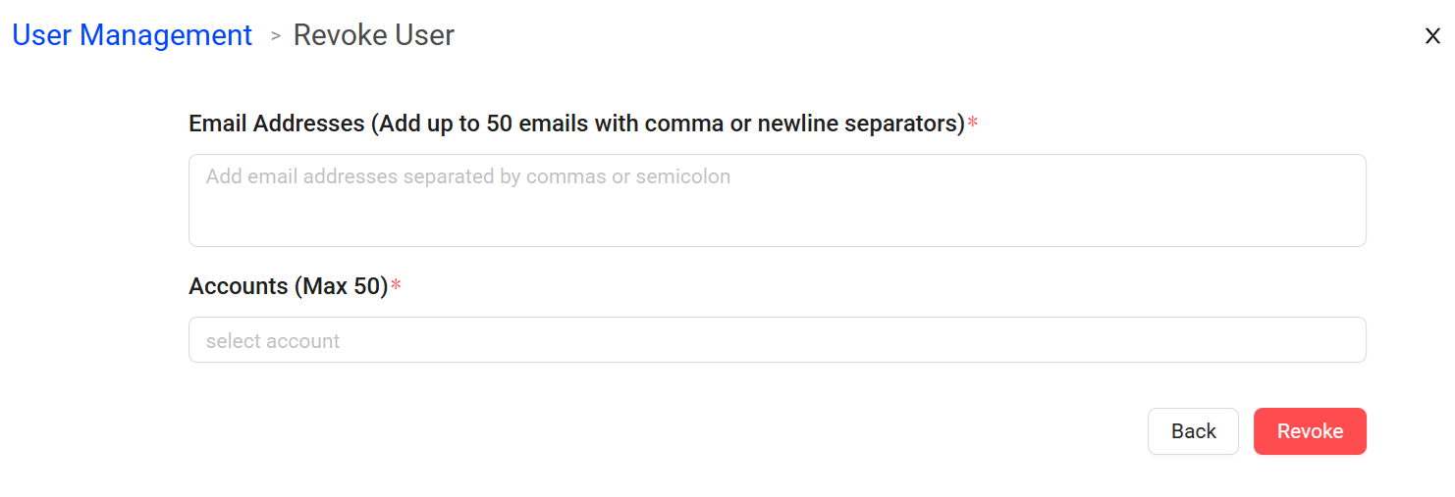Click the 'select account' placeholder text
1455x497 pixels.
tap(273, 341)
